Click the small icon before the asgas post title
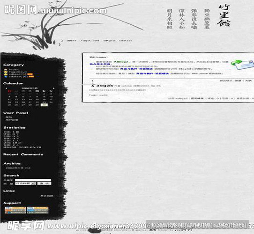The height and width of the screenshot is (234, 254). click(x=93, y=85)
